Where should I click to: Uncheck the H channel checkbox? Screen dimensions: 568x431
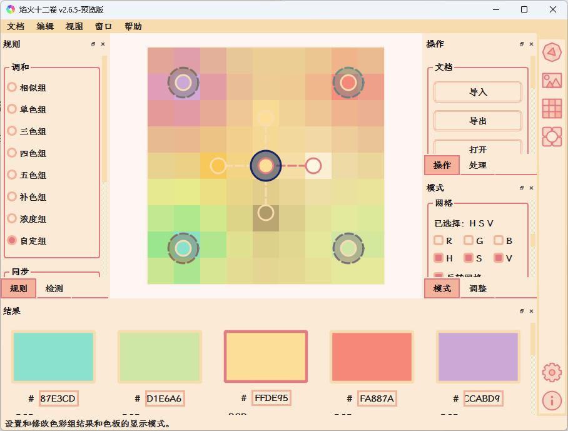coord(439,258)
